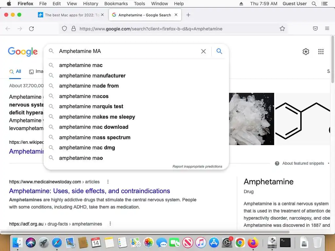Click the Save to Pocket icon
Screen dimensions: 335x251
pyautogui.click(x=315, y=28)
